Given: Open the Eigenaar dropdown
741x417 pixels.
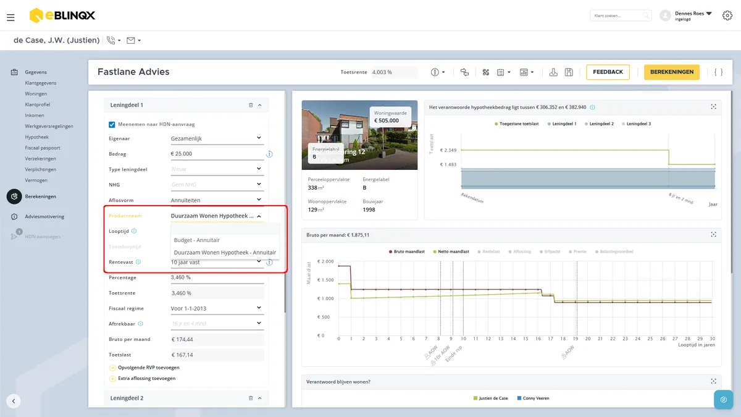Looking at the screenshot, I should (x=216, y=139).
